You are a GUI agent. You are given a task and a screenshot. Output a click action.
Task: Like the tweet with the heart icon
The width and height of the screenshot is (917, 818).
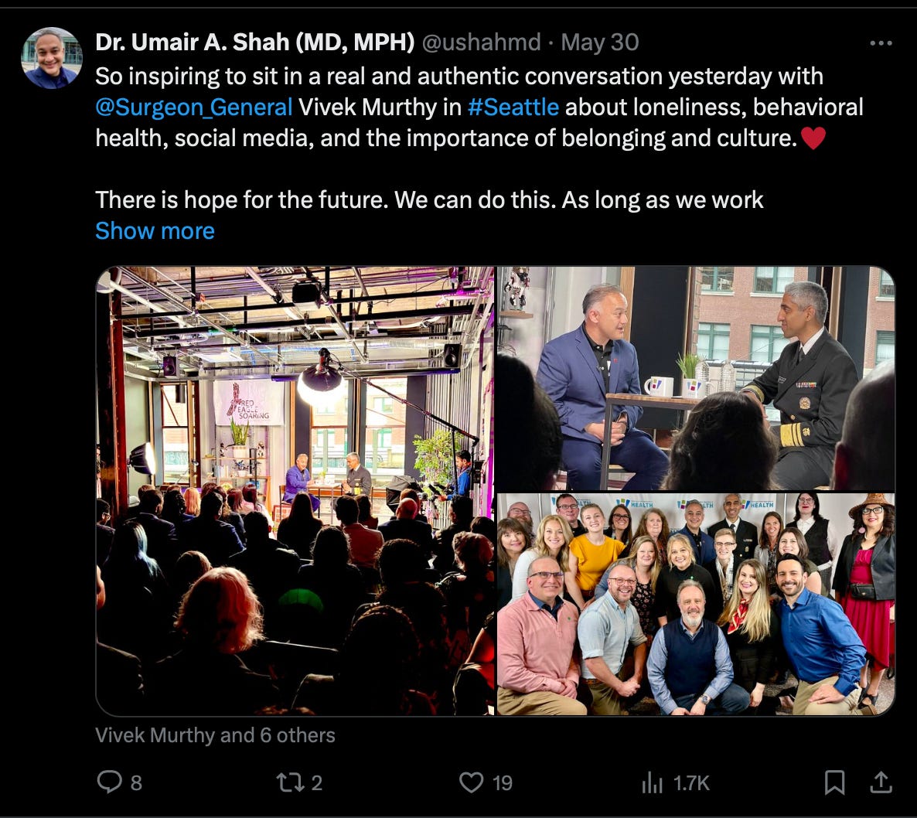point(471,782)
